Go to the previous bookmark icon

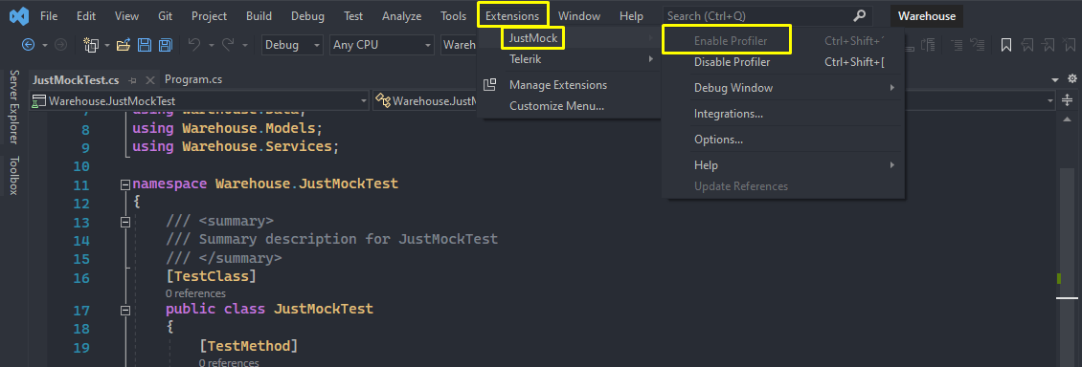coord(1027,45)
